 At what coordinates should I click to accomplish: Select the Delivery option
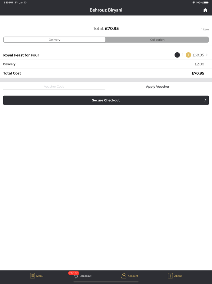coord(54,40)
